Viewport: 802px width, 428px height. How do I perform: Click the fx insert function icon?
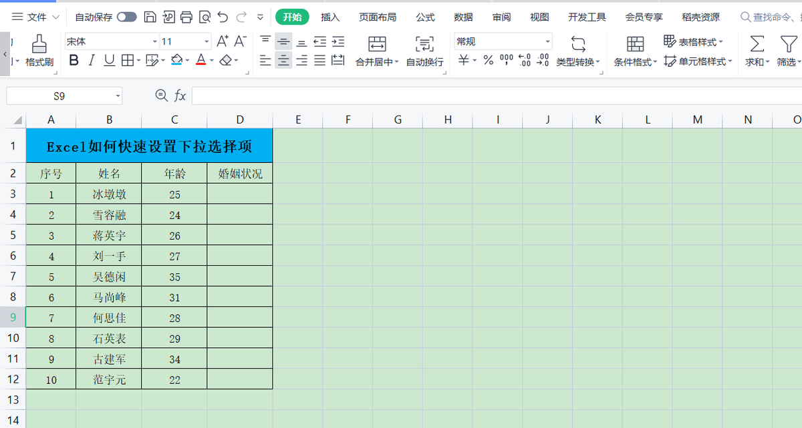[180, 96]
